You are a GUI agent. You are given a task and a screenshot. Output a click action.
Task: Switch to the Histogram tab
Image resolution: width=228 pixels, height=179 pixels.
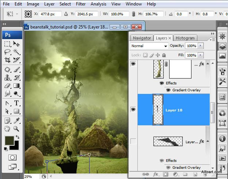[x=185, y=38]
